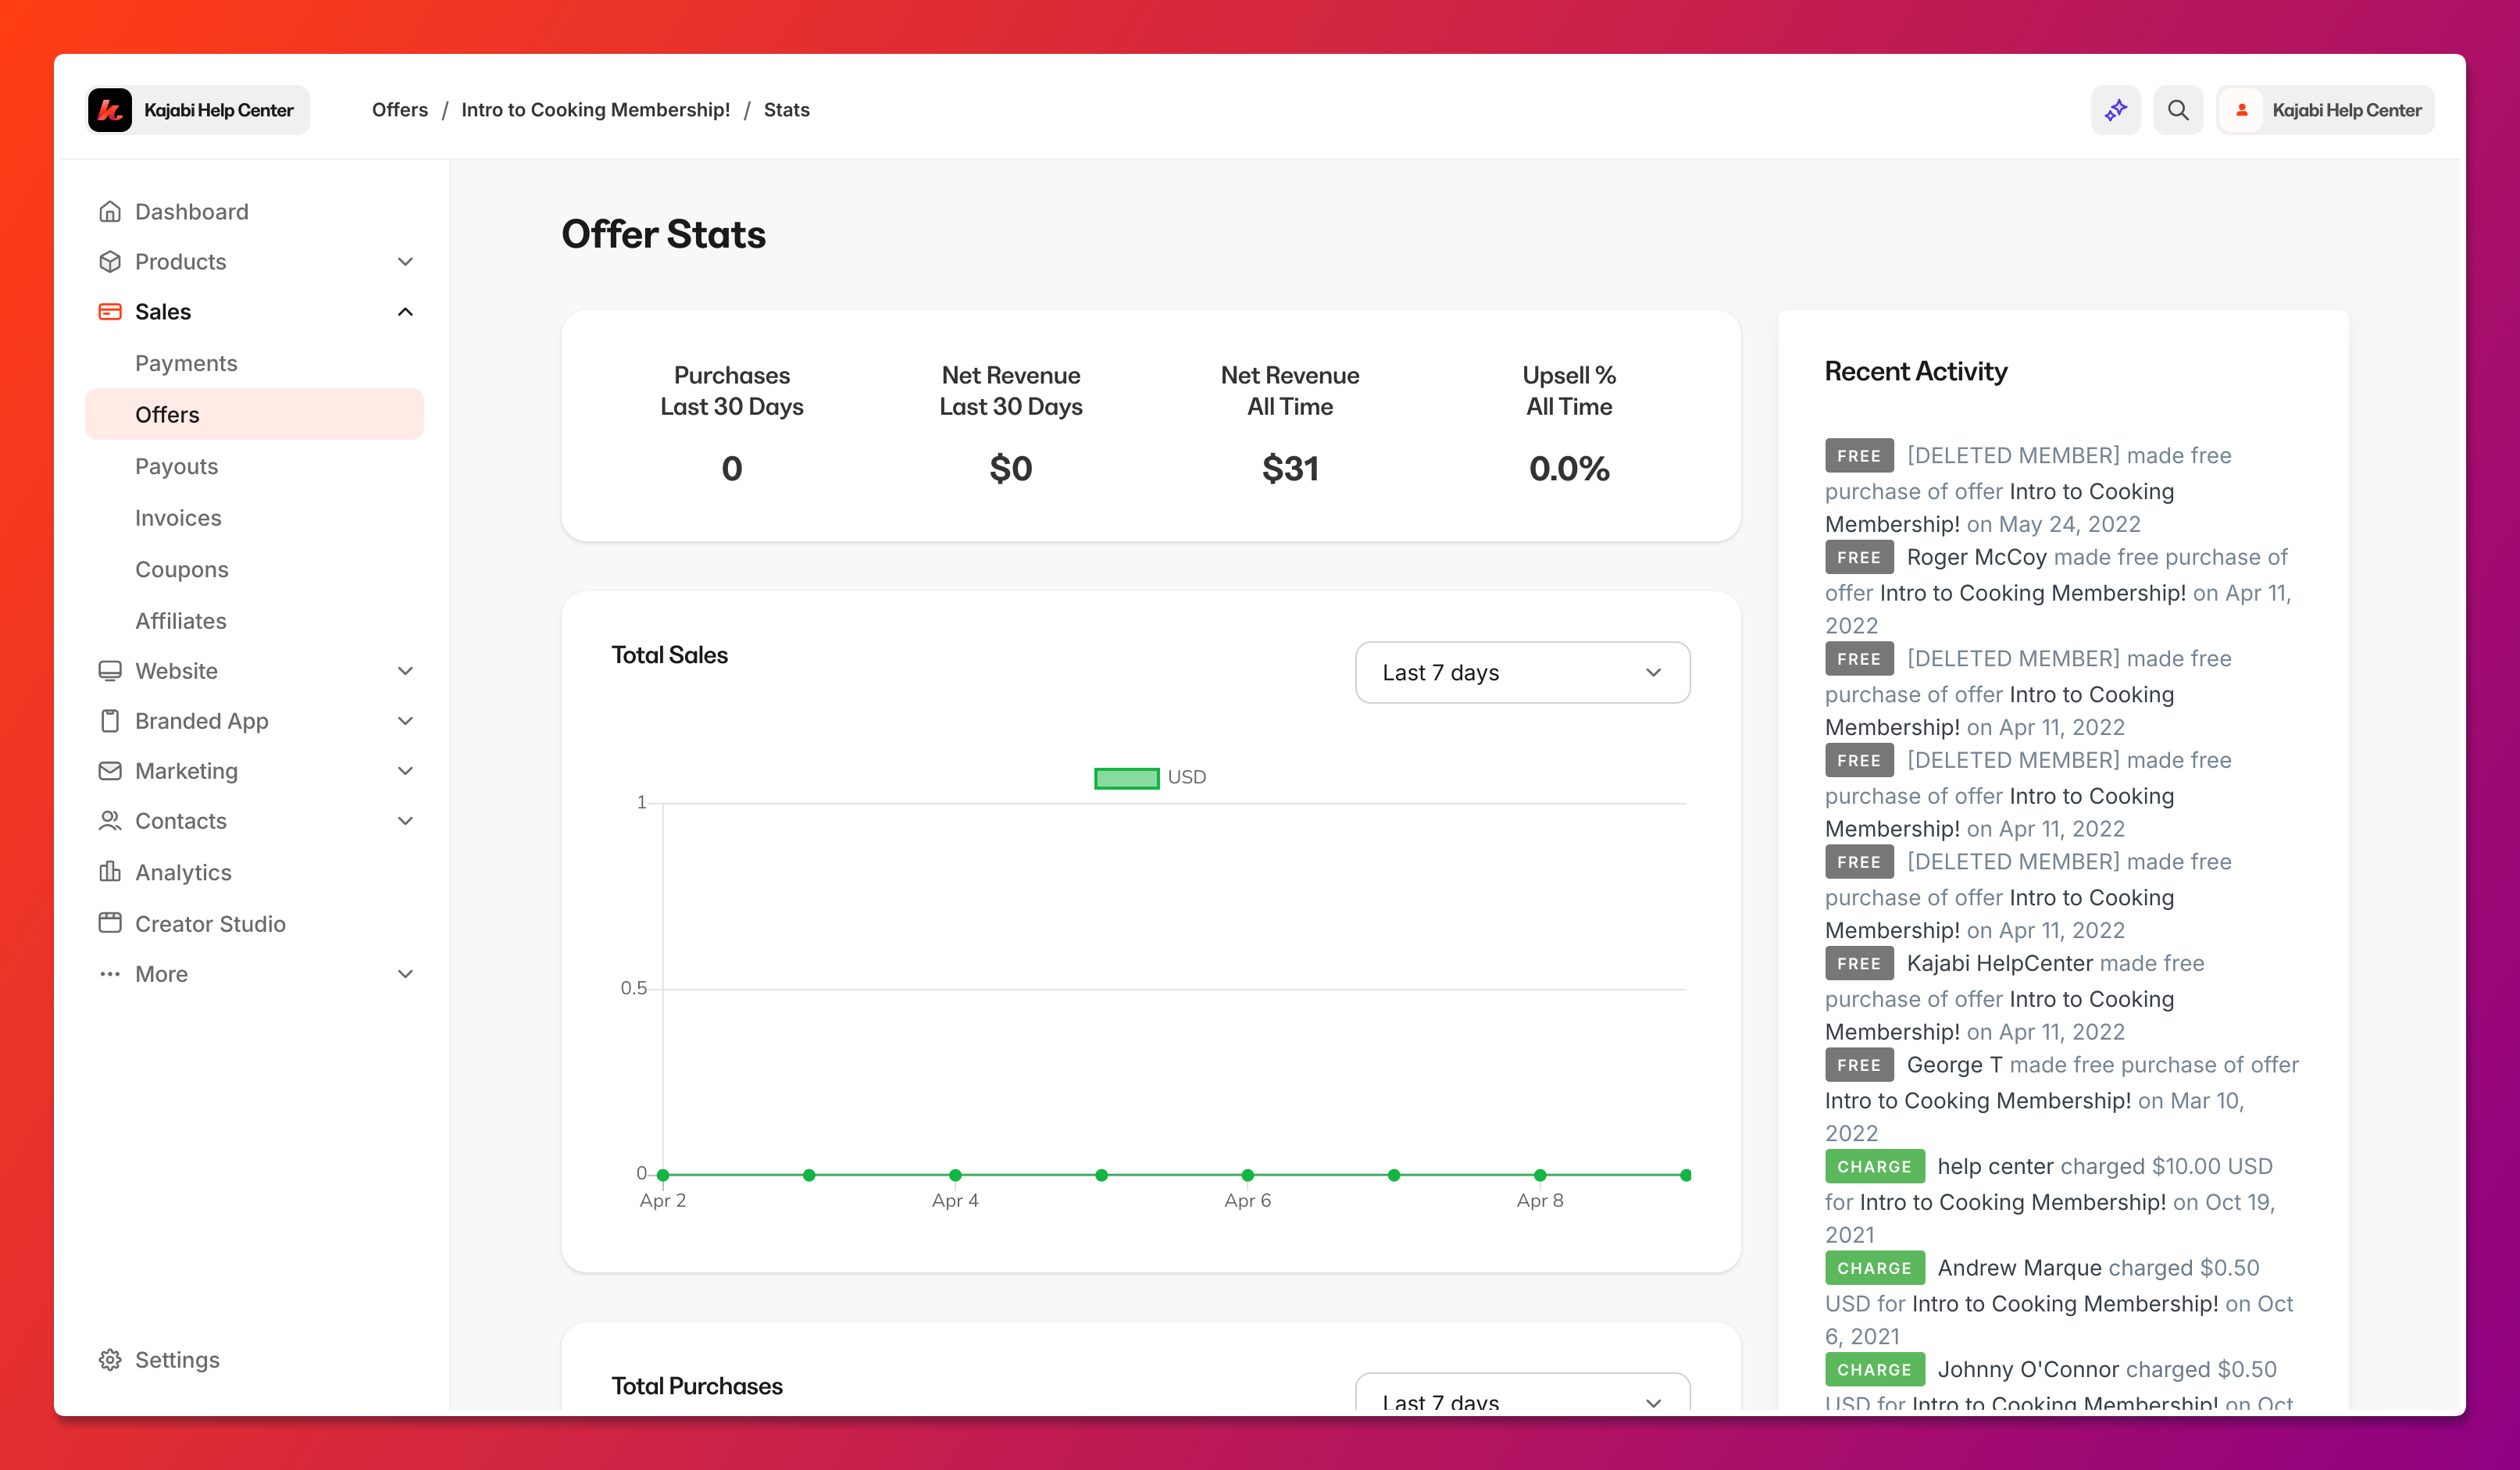Click the Branded App phone icon
Image resolution: width=2520 pixels, height=1470 pixels.
110,721
